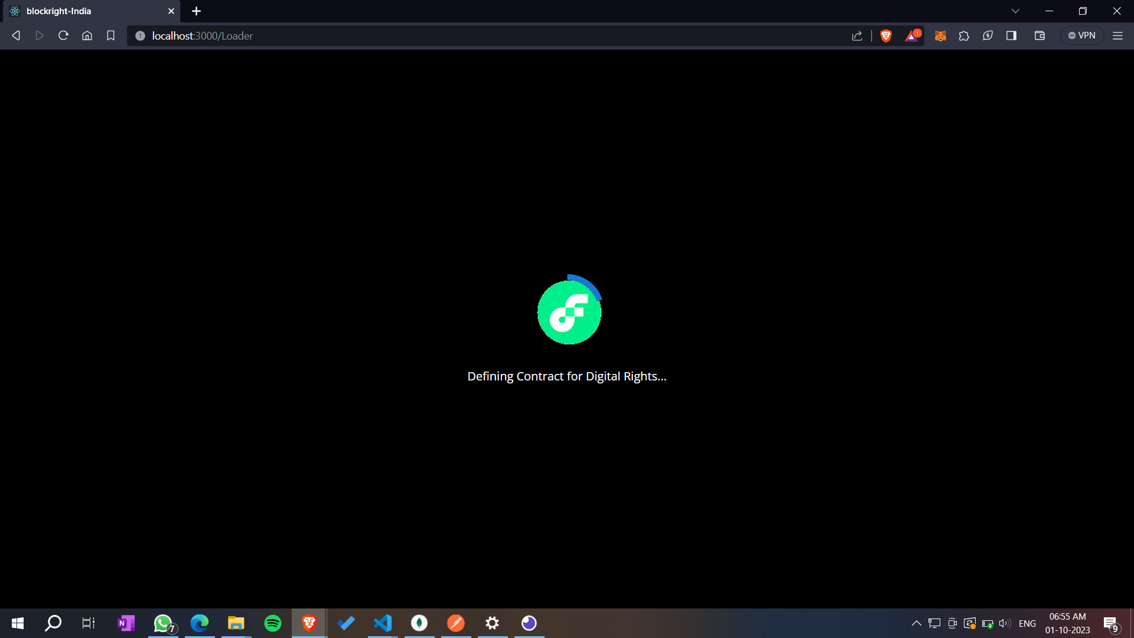Screen dimensions: 1134x638
Task: Open the Brave hamburger main menu
Action: (x=1117, y=36)
